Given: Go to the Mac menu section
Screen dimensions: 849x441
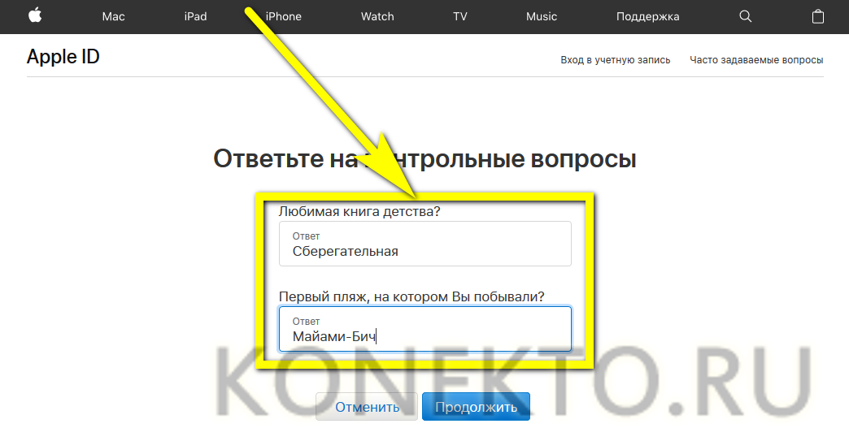Looking at the screenshot, I should pyautogui.click(x=113, y=16).
